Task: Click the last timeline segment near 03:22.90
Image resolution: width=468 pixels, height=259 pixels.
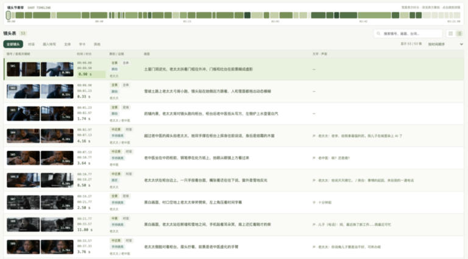Action: click(x=457, y=15)
